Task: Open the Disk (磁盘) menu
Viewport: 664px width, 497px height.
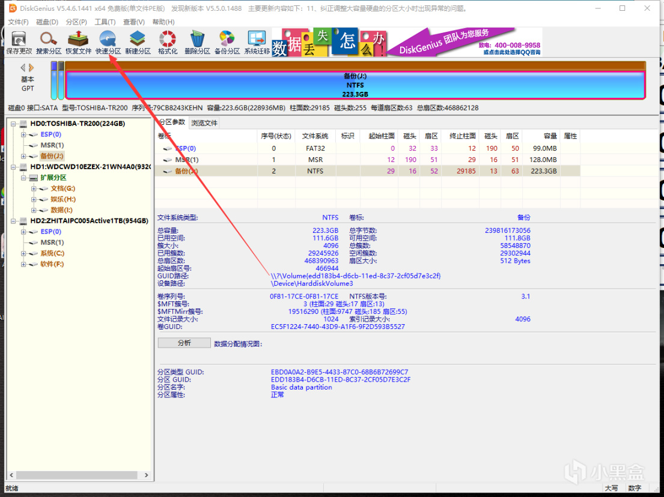Action: pyautogui.click(x=47, y=22)
